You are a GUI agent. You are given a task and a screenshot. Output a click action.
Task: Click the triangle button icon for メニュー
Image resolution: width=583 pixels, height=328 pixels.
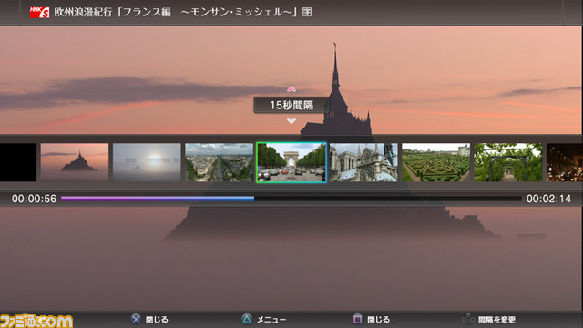[247, 319]
